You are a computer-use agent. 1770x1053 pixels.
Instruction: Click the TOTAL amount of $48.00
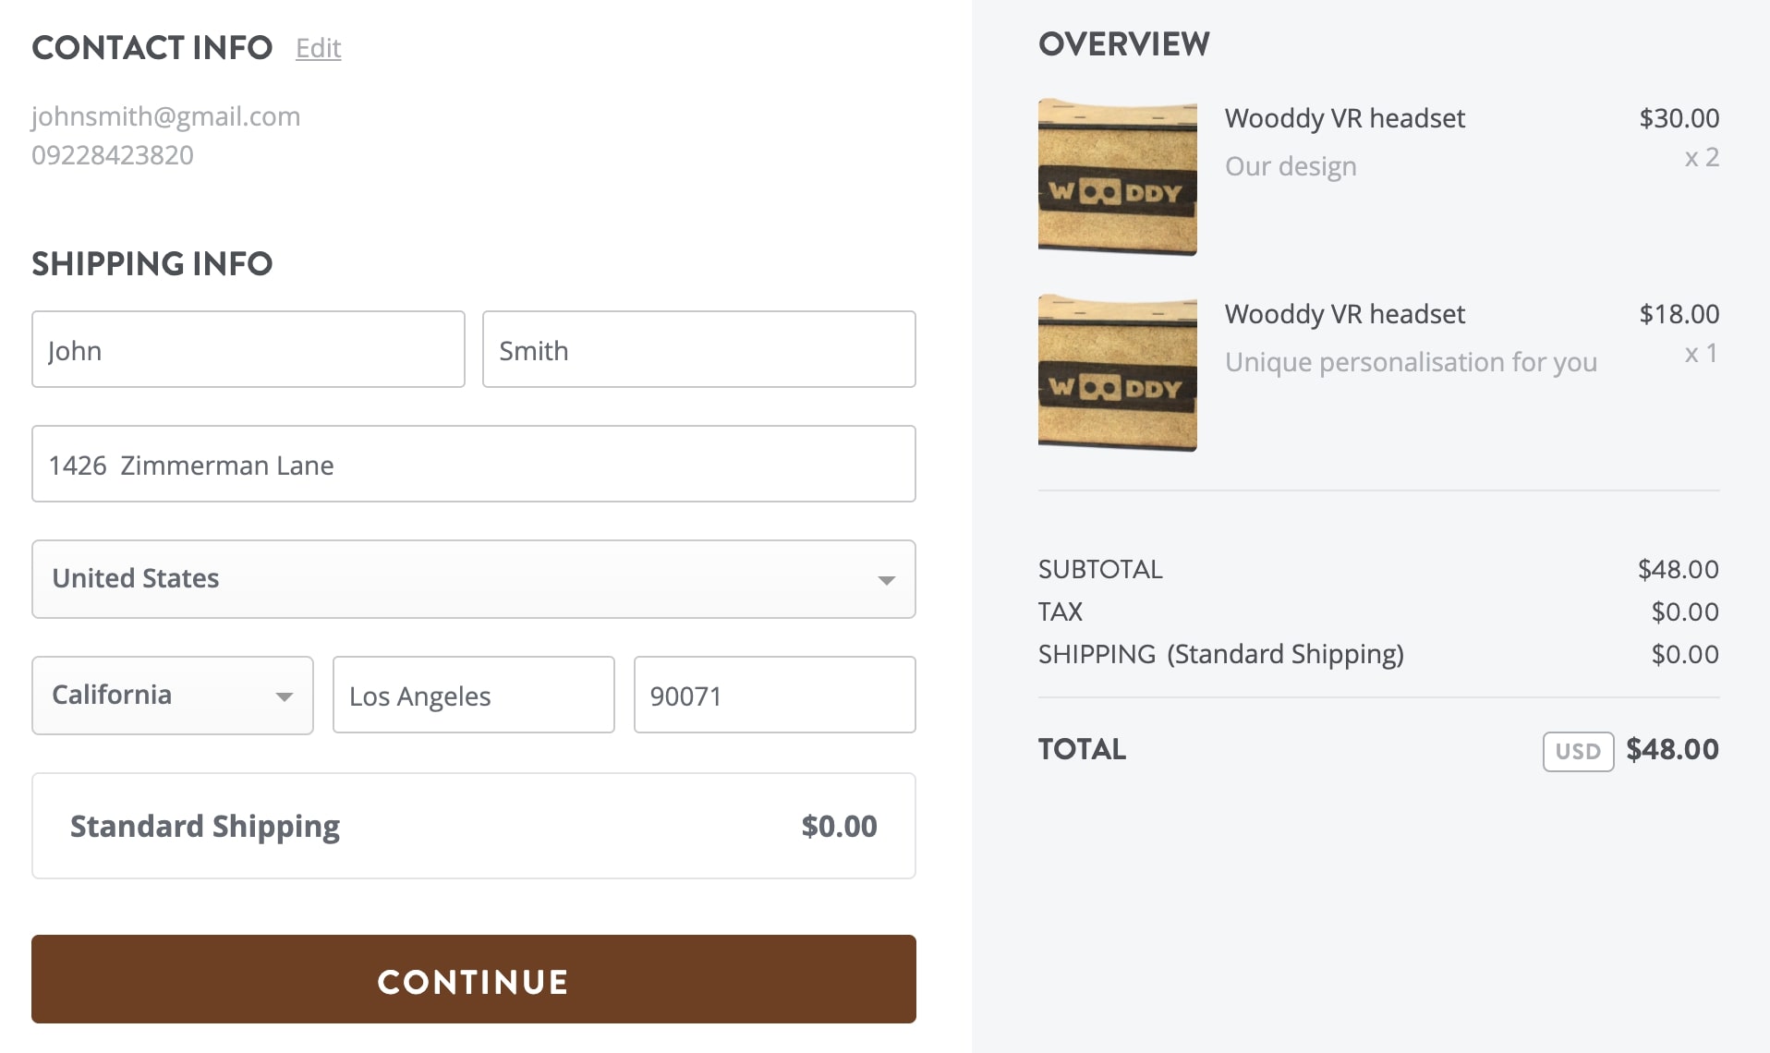(1672, 749)
